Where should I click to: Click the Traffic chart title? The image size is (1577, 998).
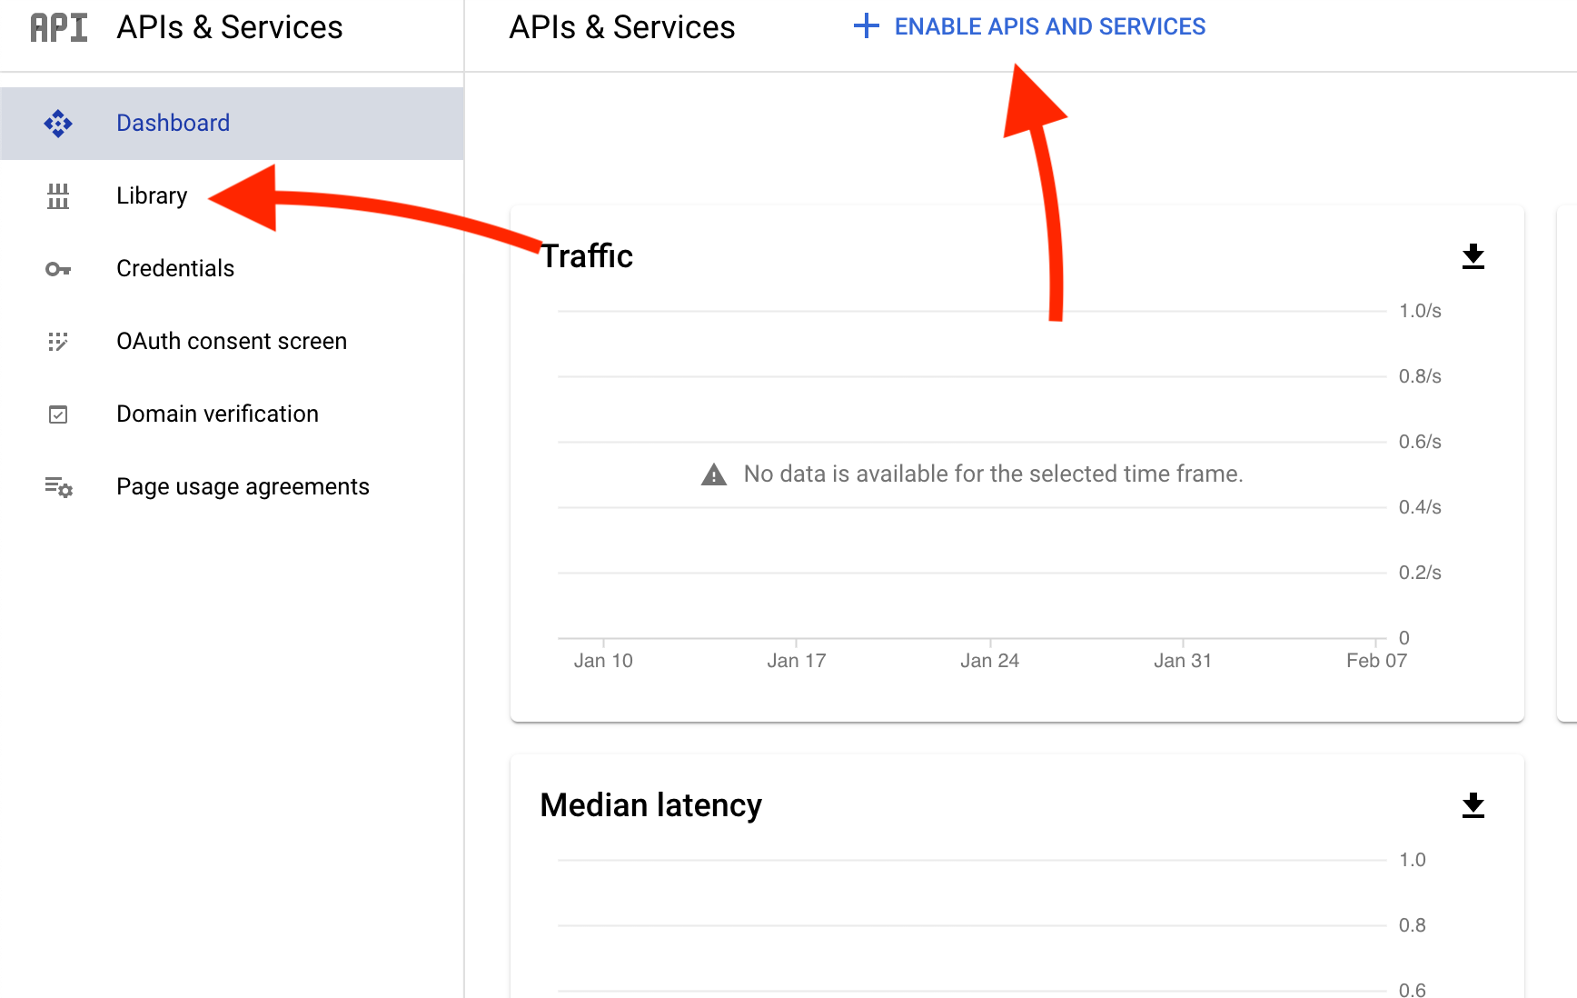pyautogui.click(x=587, y=256)
